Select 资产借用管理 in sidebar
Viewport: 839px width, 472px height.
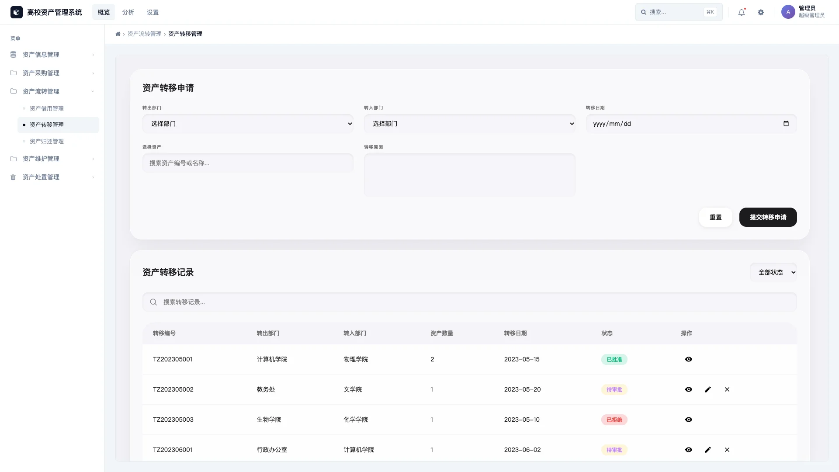47,108
